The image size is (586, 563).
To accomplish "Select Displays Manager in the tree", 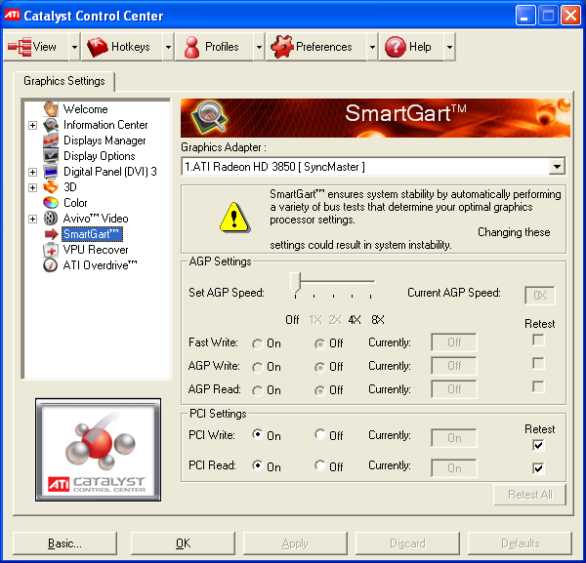I will [105, 141].
